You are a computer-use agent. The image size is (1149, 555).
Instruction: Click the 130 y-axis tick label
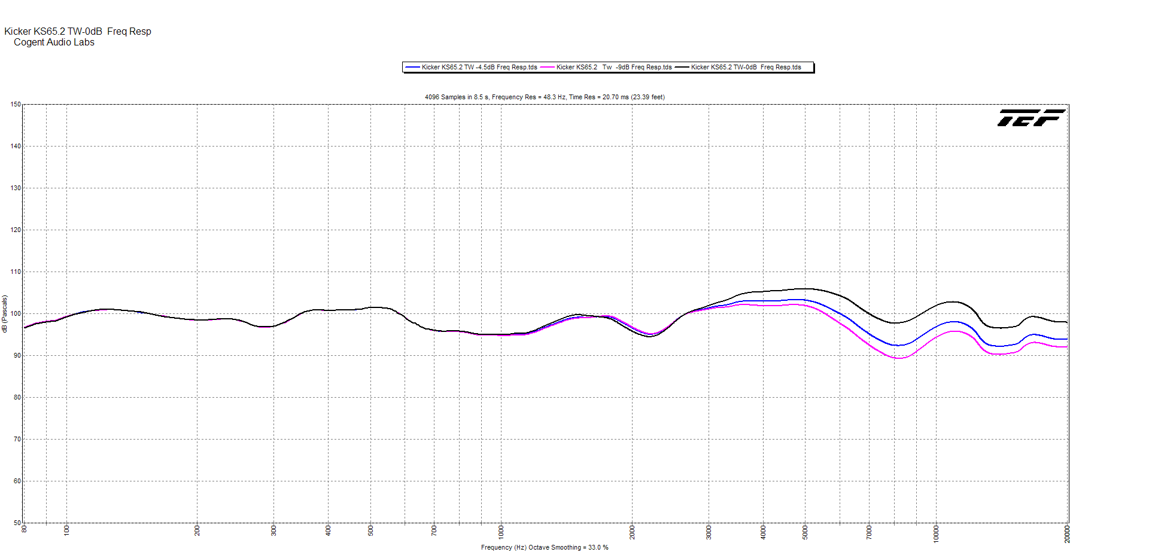coord(16,188)
